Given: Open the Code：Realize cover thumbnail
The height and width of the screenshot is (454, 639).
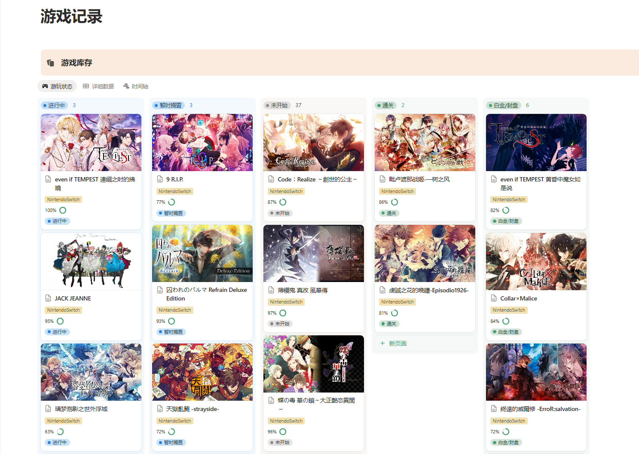Looking at the screenshot, I should (314, 142).
